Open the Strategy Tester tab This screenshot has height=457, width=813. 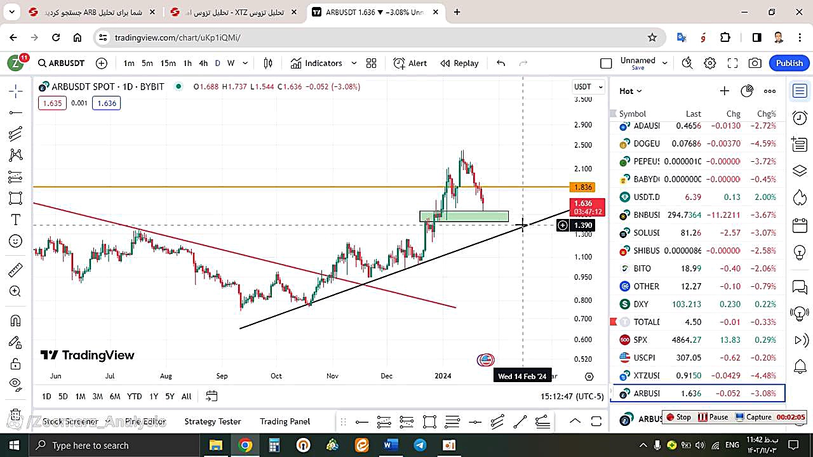tap(213, 421)
